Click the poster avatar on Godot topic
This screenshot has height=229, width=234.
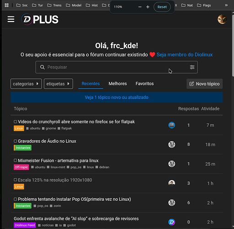171,222
